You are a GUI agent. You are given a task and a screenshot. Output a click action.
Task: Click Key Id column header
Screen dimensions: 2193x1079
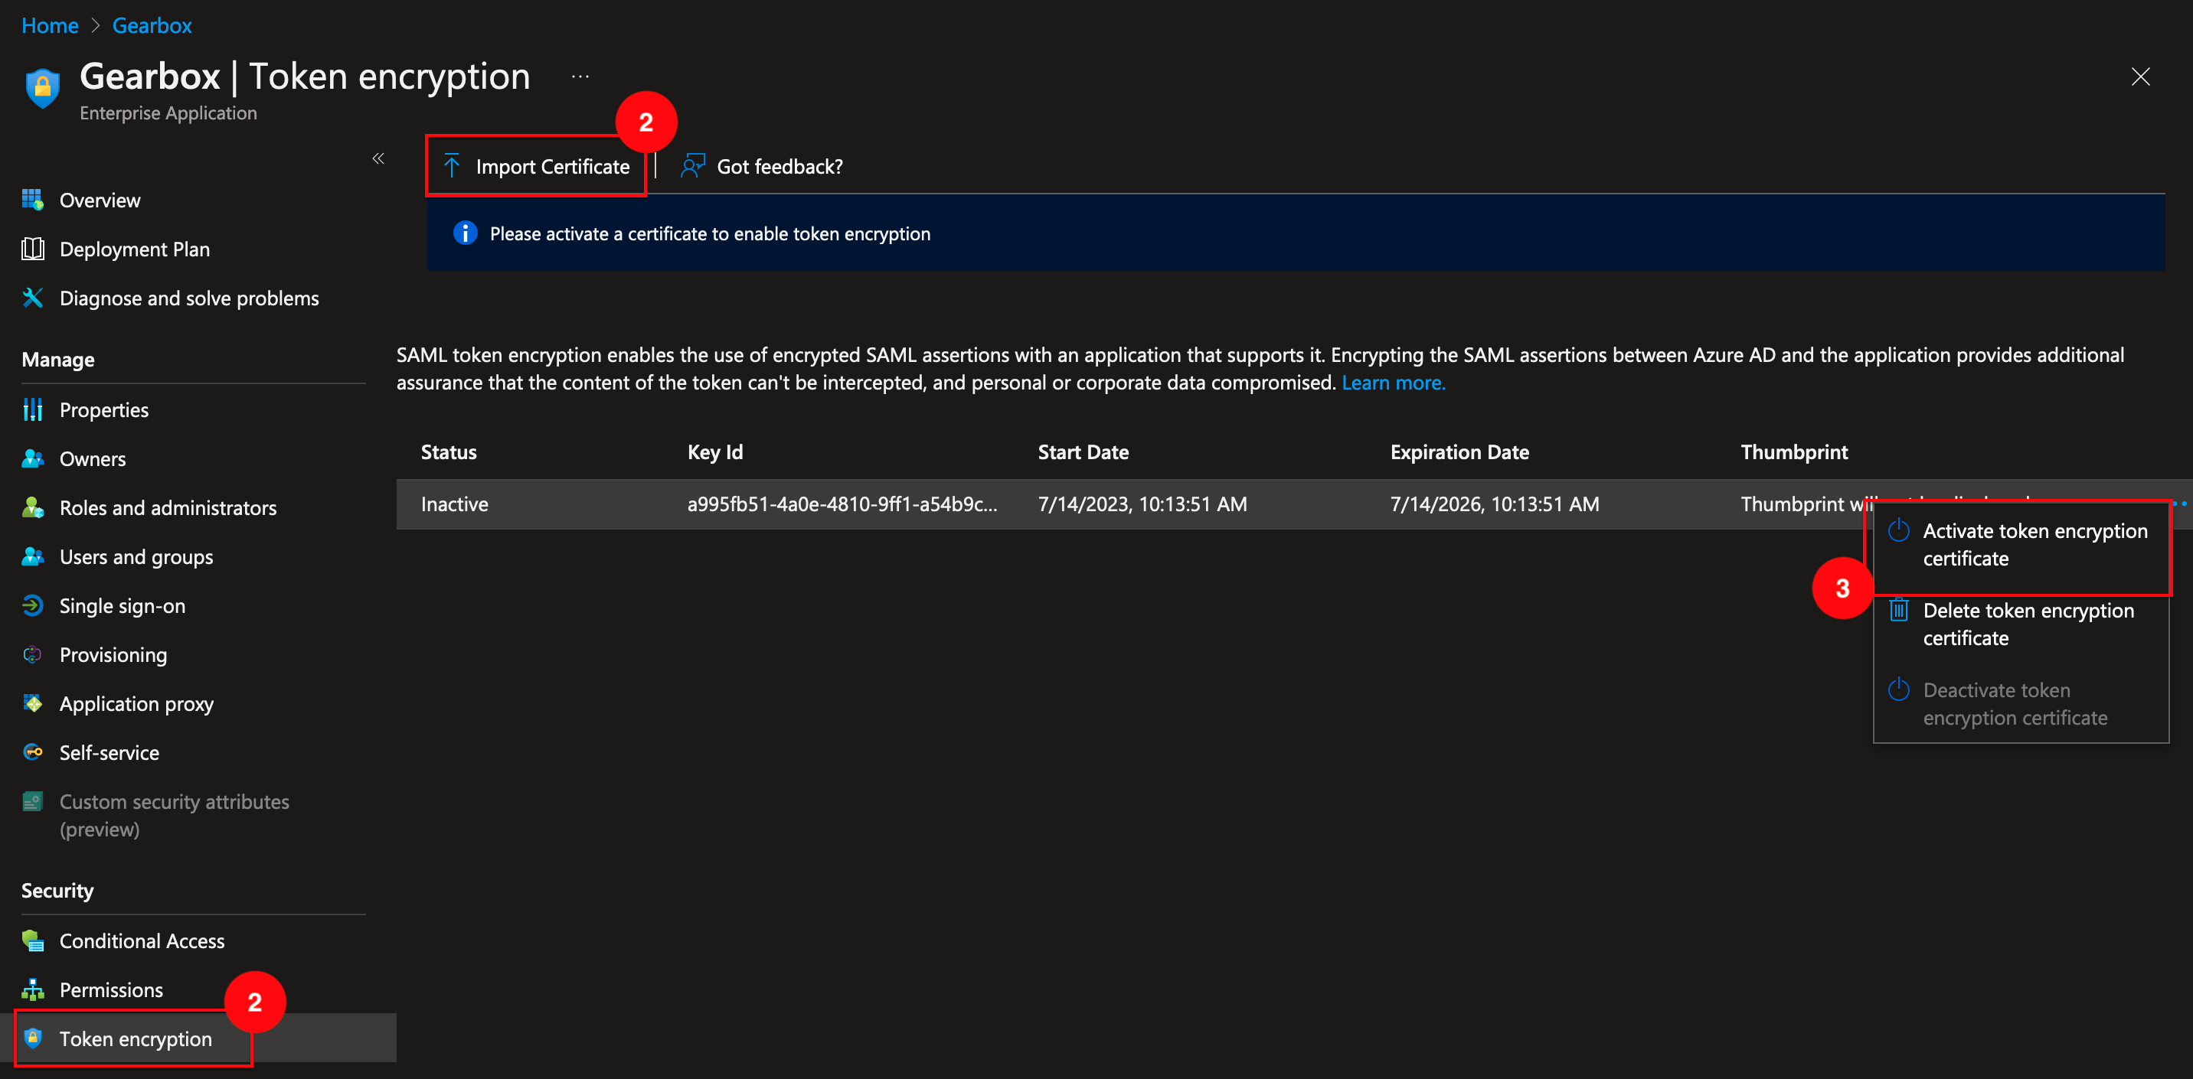(715, 451)
